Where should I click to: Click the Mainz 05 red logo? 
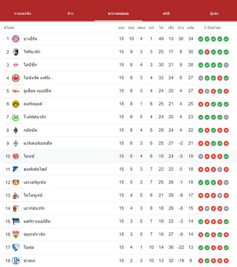click(x=16, y=156)
